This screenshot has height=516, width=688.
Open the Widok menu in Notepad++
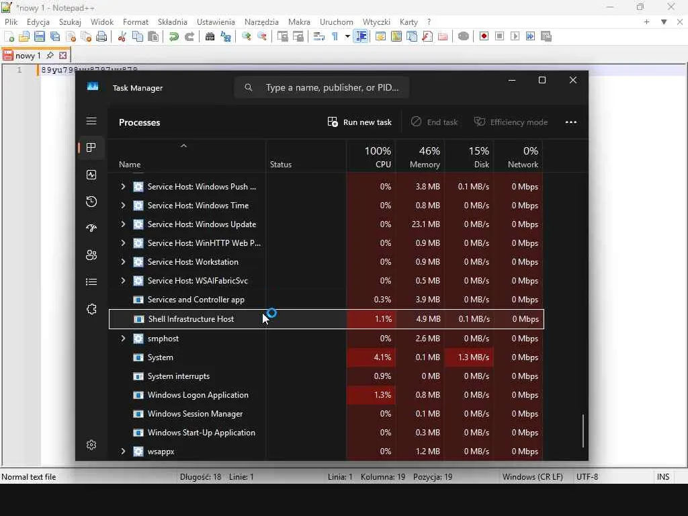[102, 21]
